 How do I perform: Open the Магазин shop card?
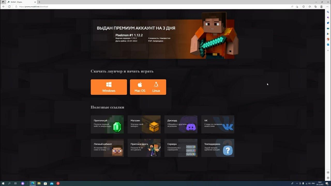click(144, 124)
